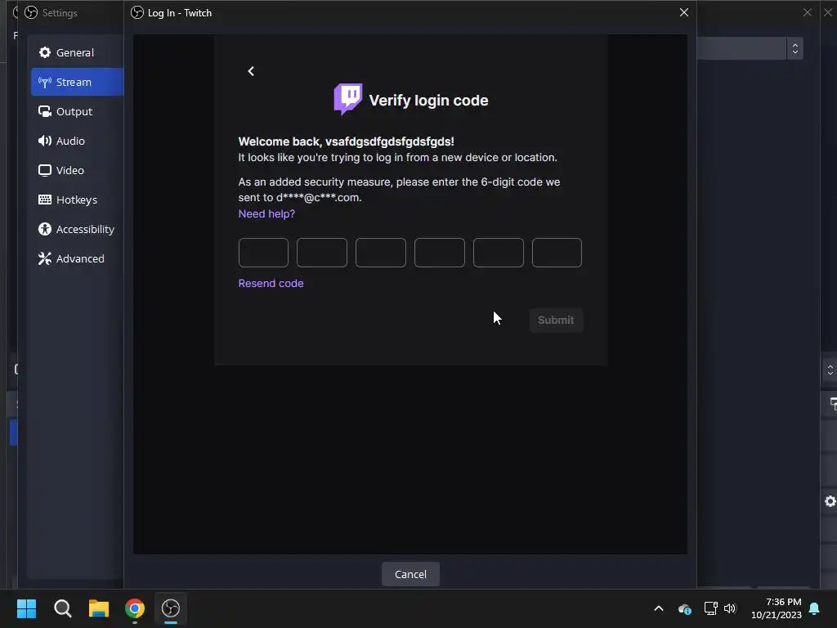Screen dimensions: 837x628
Task: Open File Explorer from taskbar
Action: coord(99,608)
